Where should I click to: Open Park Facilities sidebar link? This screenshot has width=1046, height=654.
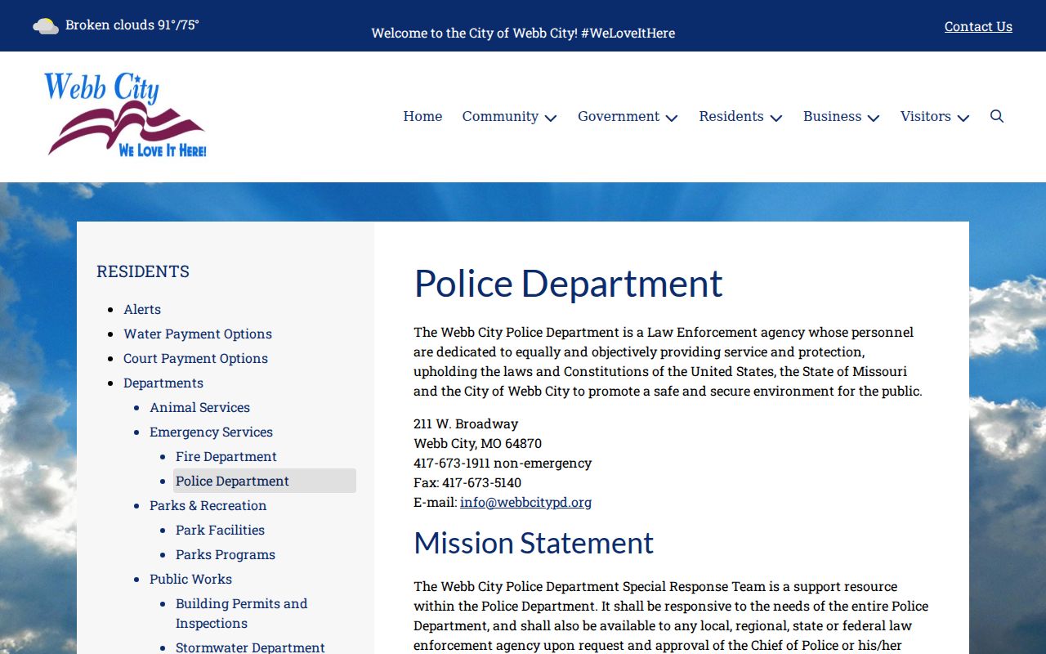tap(220, 530)
